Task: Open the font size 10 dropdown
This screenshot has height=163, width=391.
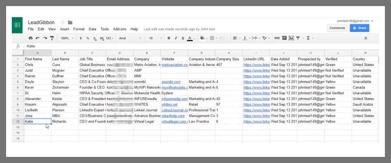Action: coord(154,38)
